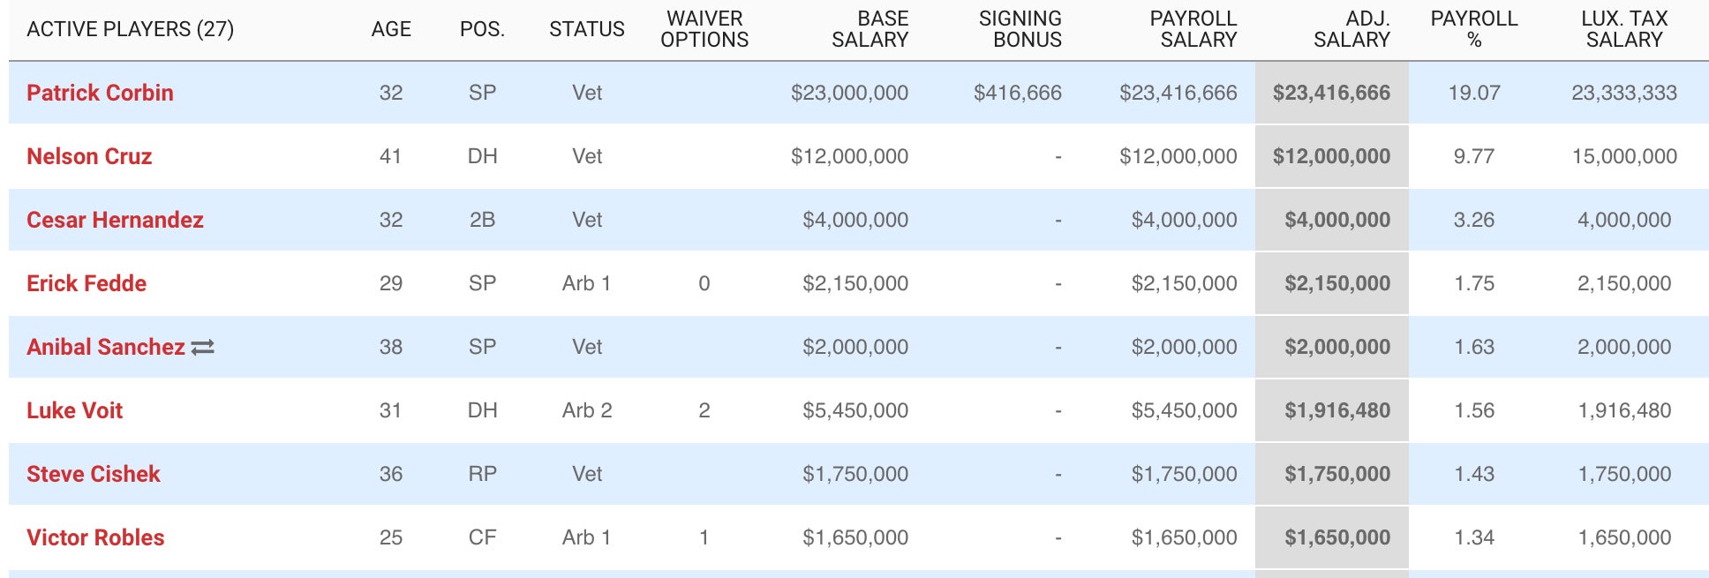
Task: Sort table by Age column
Action: pos(391,29)
